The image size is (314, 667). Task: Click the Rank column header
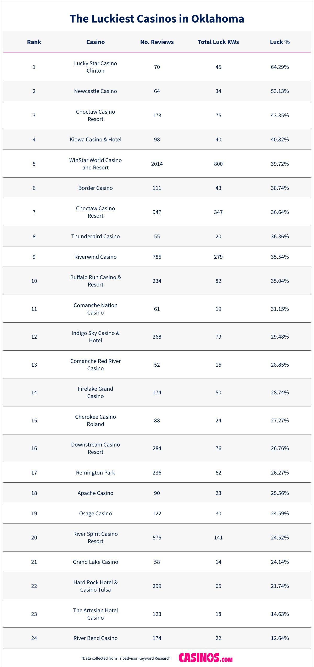click(x=34, y=42)
